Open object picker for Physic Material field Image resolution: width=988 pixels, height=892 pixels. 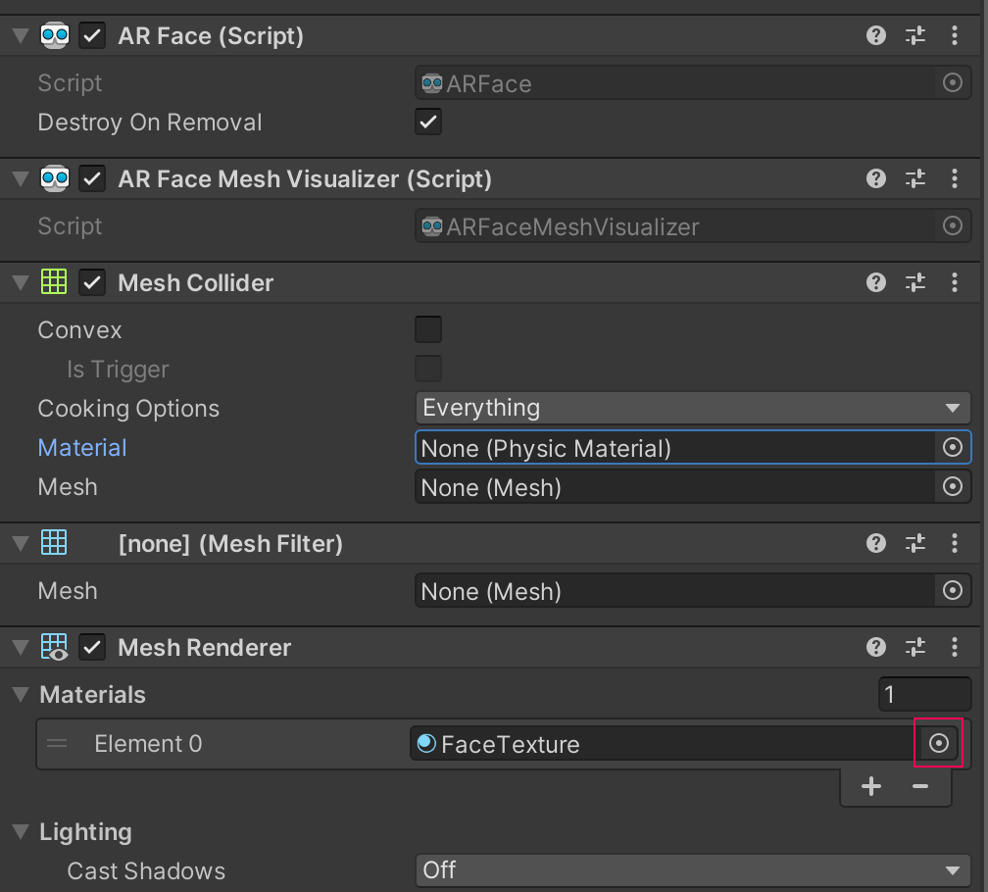pyautogui.click(x=952, y=448)
